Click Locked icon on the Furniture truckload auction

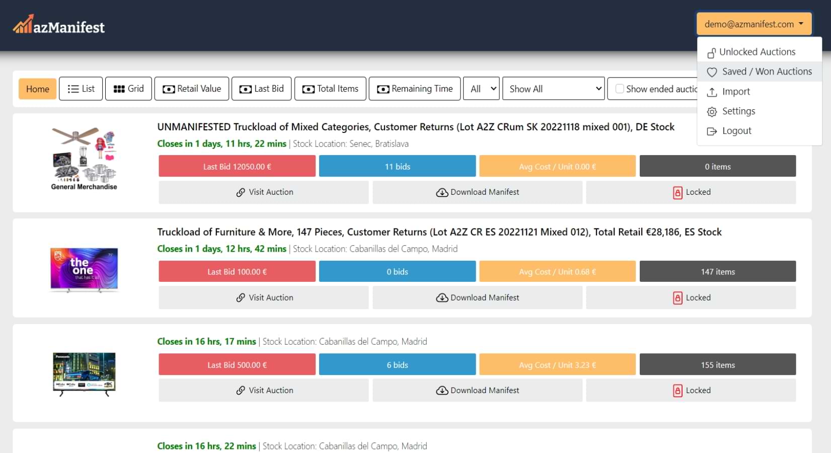click(x=677, y=298)
